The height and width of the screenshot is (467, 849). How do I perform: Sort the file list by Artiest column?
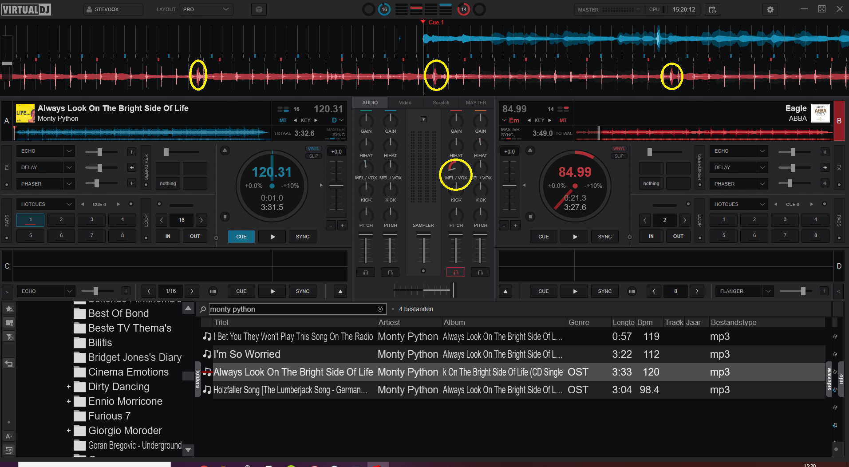pos(409,322)
